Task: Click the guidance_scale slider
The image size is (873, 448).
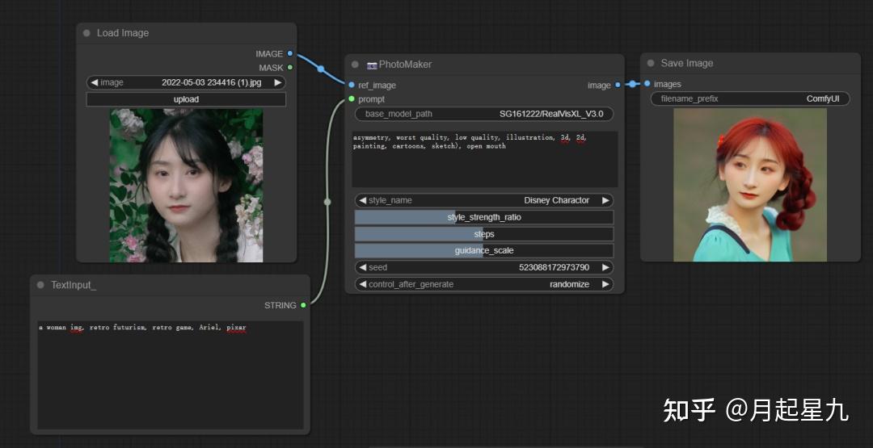Action: (483, 250)
